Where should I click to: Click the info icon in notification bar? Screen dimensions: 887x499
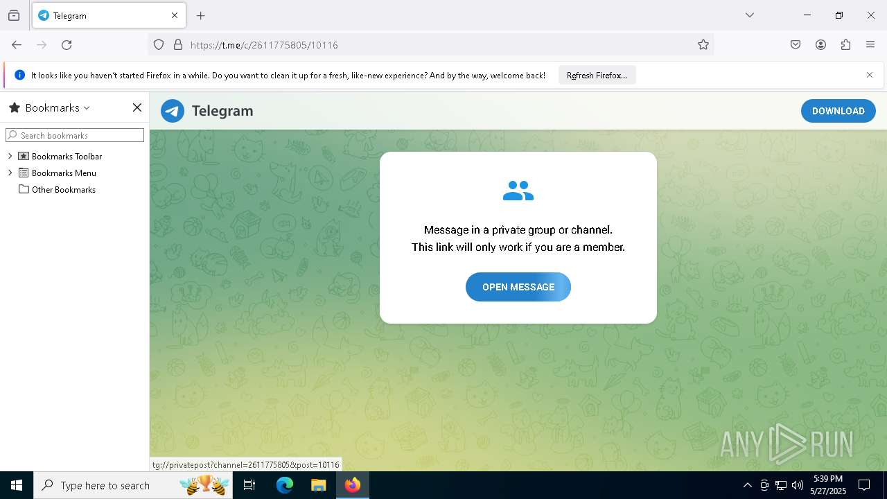[19, 76]
